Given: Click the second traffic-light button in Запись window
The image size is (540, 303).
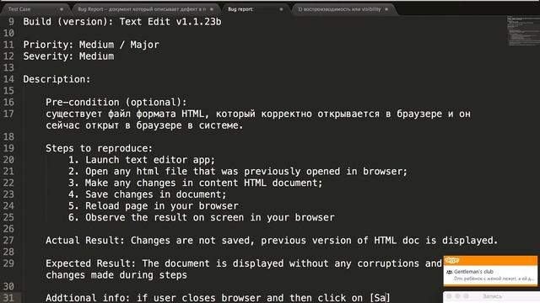Looking at the screenshot, I should click(457, 296).
